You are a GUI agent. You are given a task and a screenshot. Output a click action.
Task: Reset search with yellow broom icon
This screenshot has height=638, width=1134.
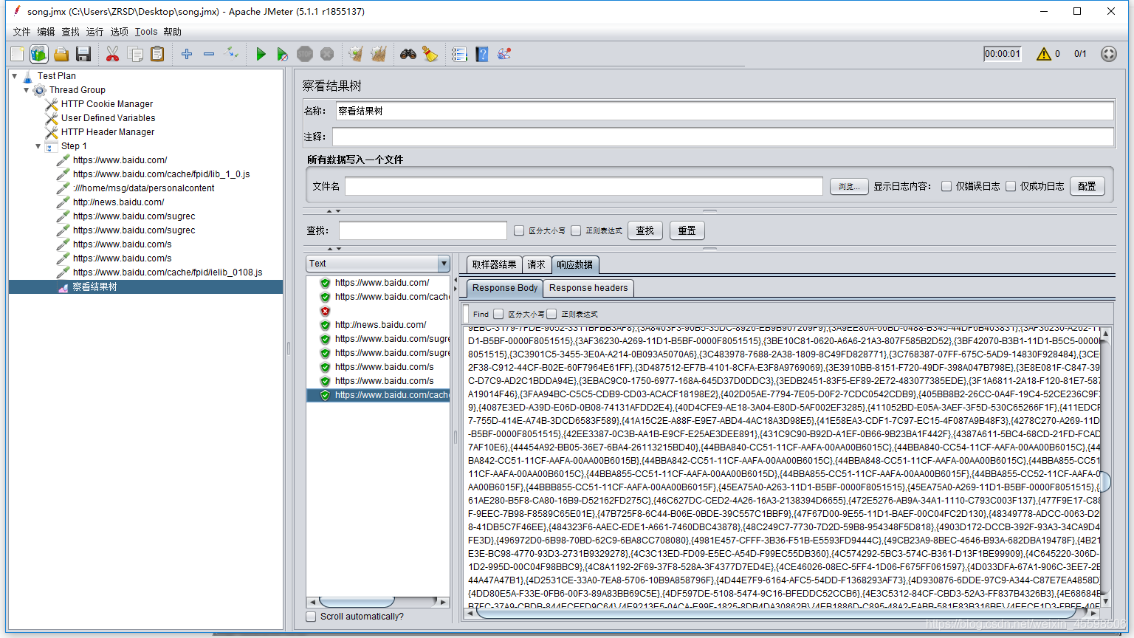click(x=430, y=54)
